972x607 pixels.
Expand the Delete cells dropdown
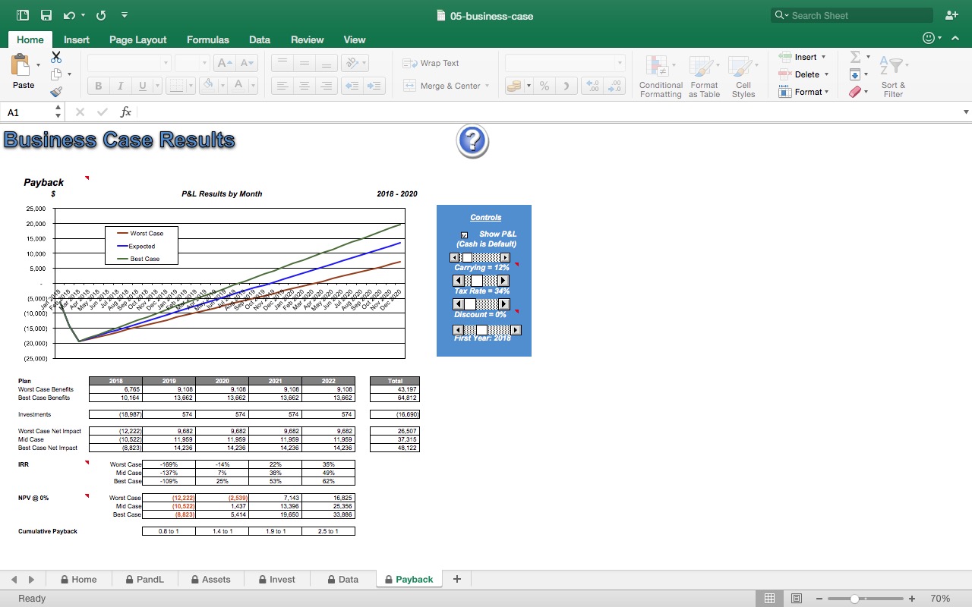pyautogui.click(x=826, y=74)
